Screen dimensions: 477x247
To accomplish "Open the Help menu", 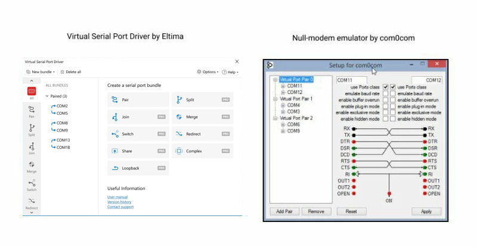I will (230, 72).
